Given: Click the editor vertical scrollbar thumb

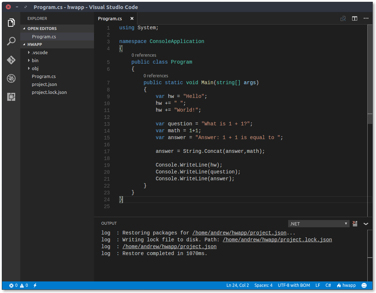Looking at the screenshot, I should click(369, 74).
